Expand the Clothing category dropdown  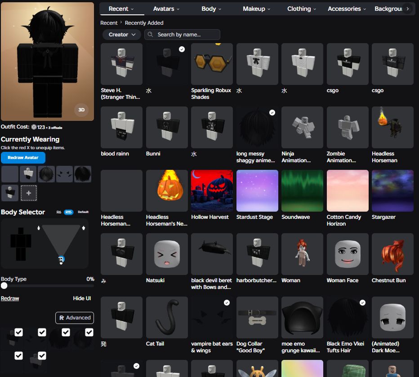click(x=301, y=9)
